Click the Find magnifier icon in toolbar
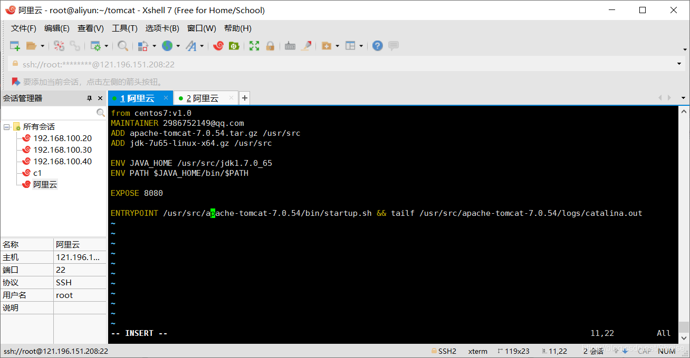 tap(123, 46)
